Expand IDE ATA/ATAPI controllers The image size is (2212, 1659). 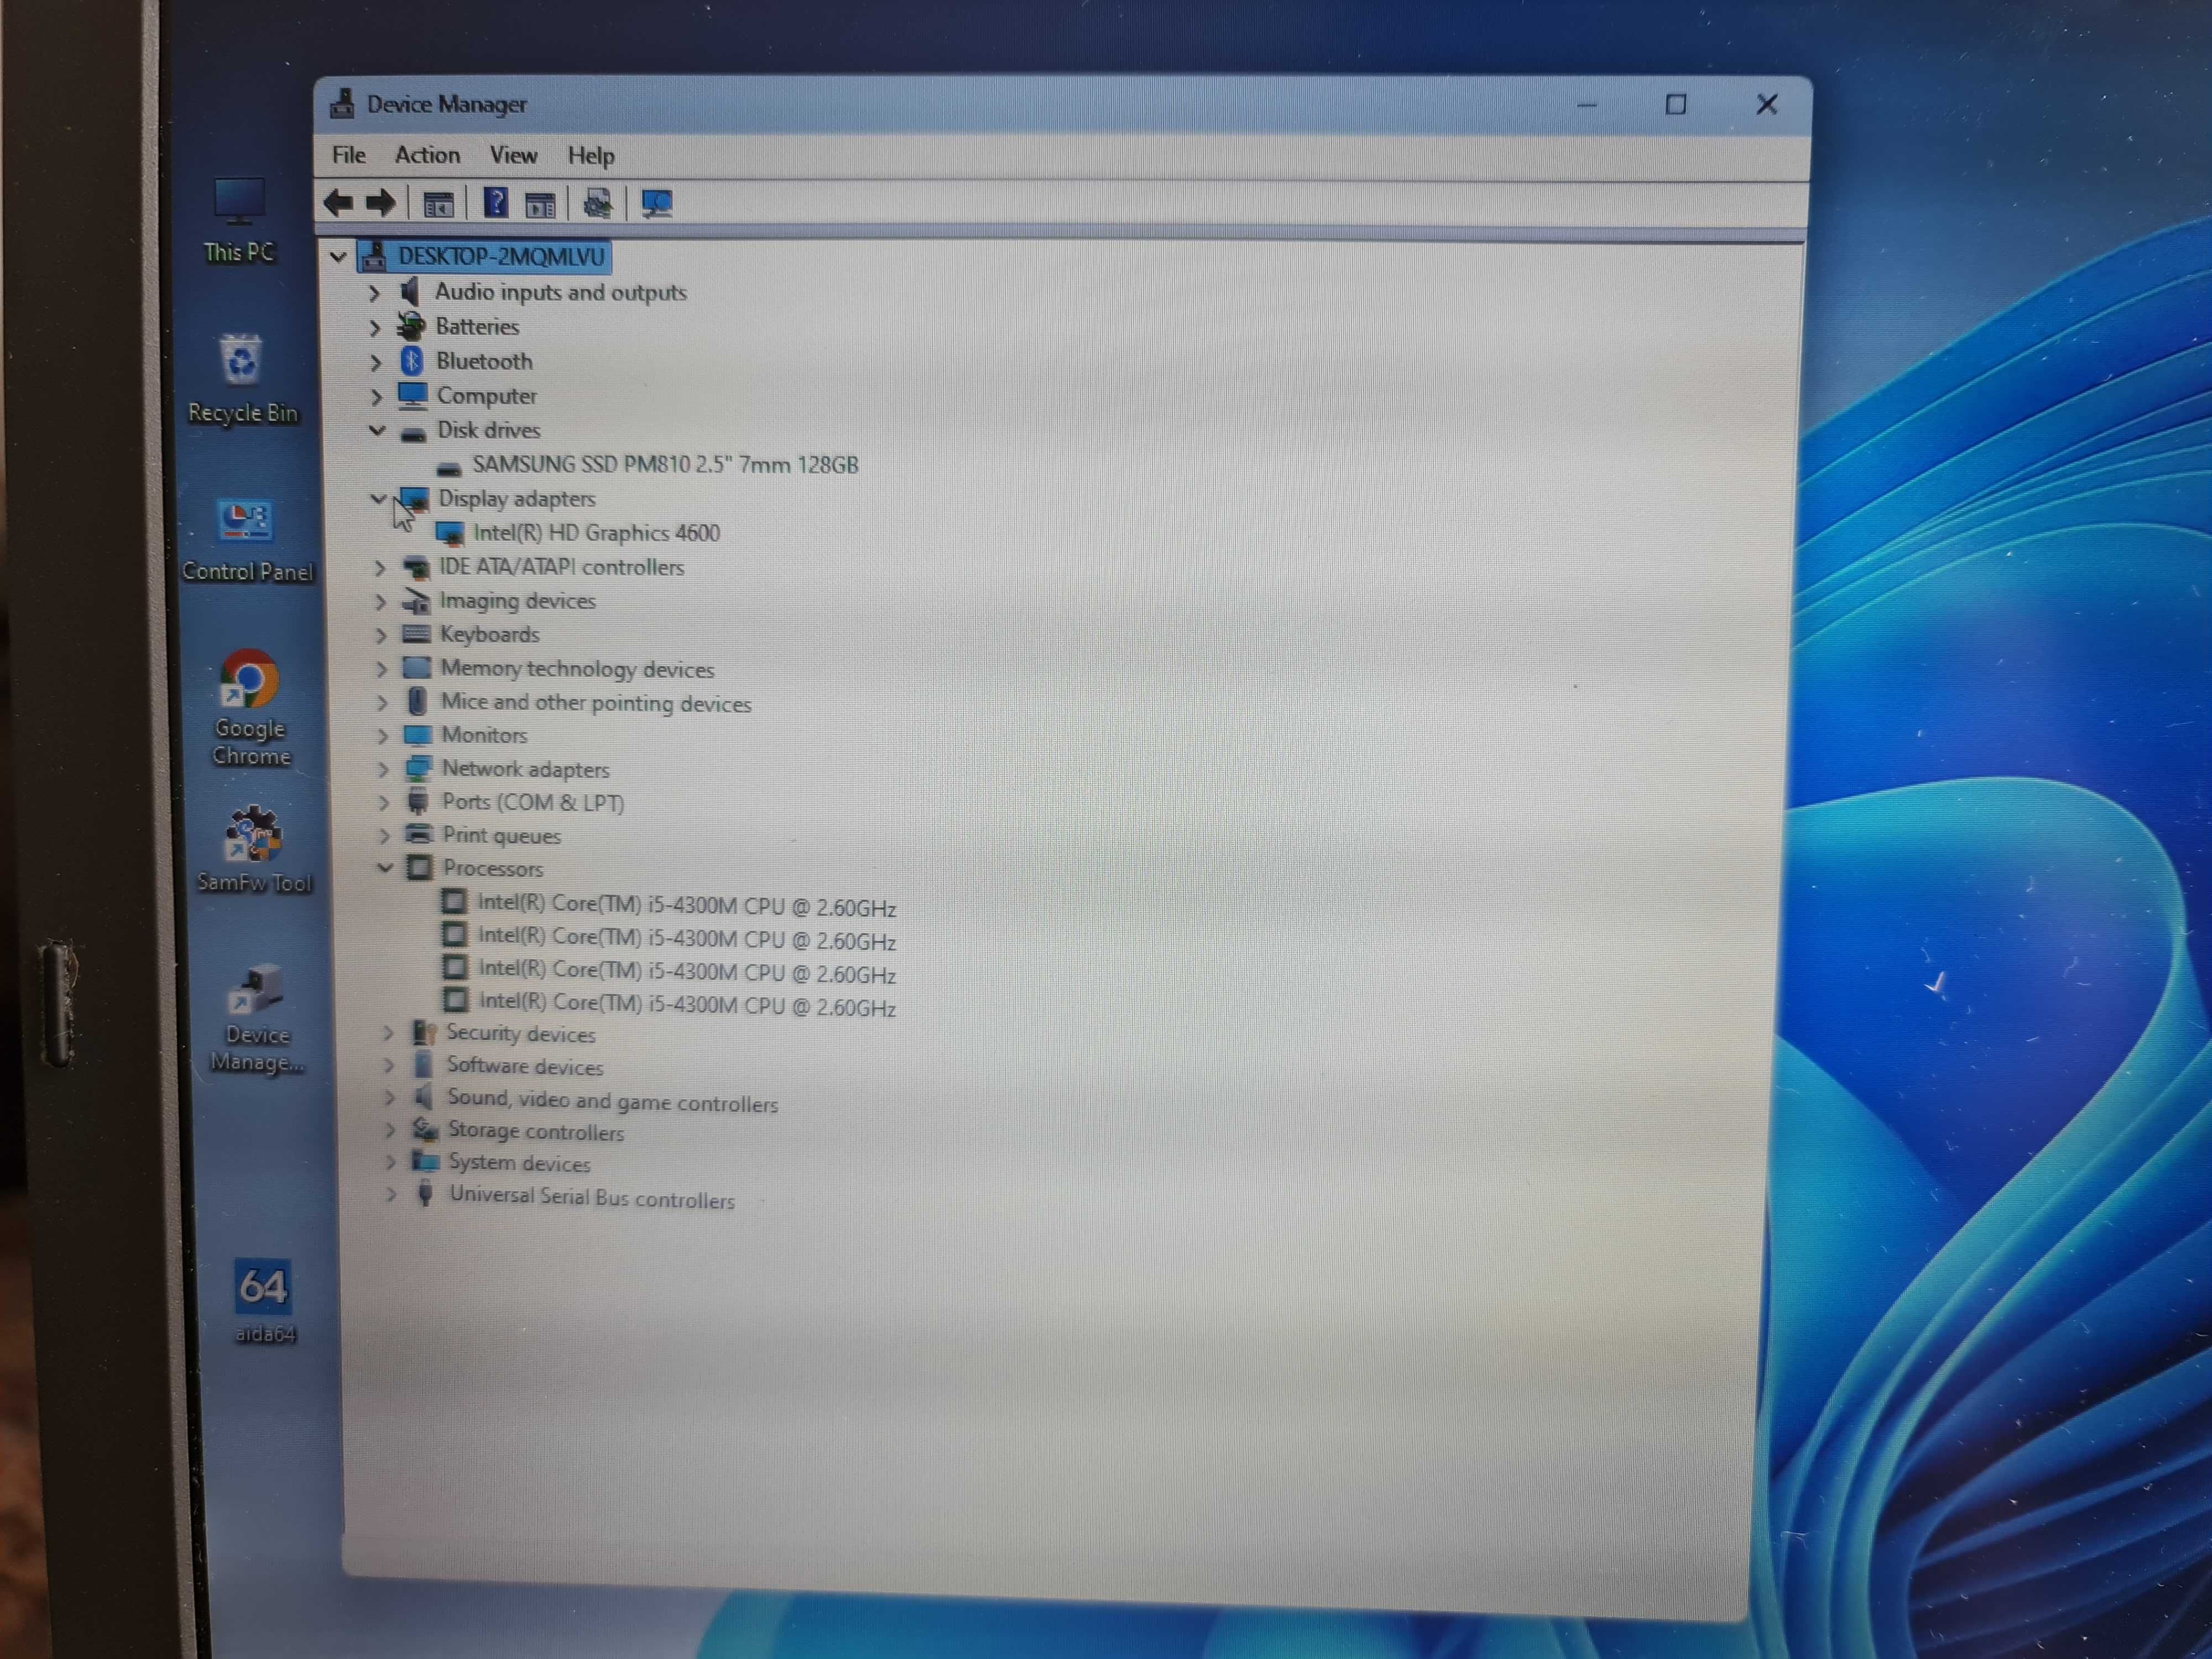coord(379,568)
